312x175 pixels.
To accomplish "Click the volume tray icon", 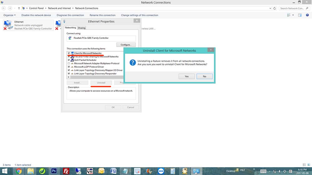I will (280, 171).
